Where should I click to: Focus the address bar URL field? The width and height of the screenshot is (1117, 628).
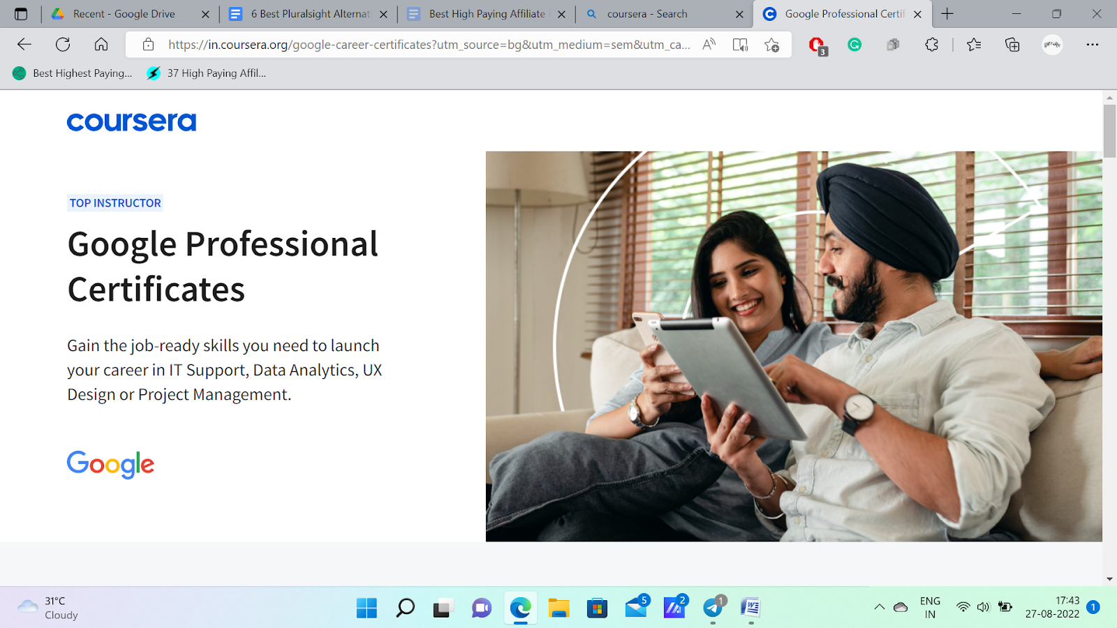click(x=429, y=45)
